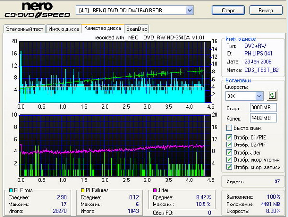This screenshot has height=217, width=288.
Task: Toggle the Отобр. скор. чтения checkbox
Action: click(x=229, y=160)
